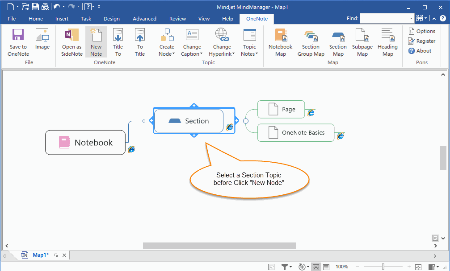Select the OneNote Basics topic

point(296,133)
